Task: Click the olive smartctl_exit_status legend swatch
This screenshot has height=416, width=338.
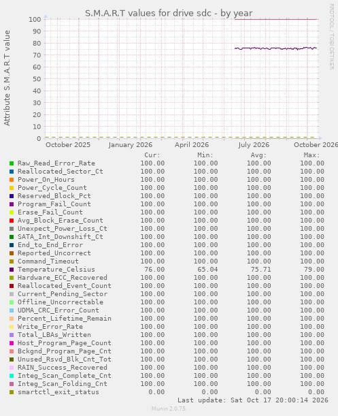Action: click(x=12, y=392)
